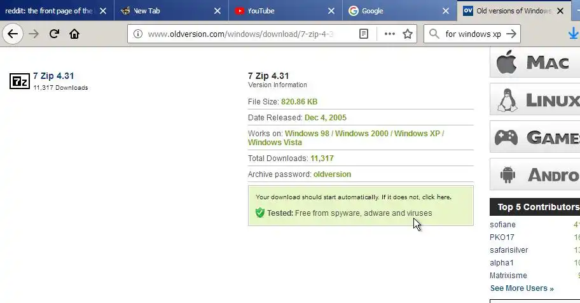Click the file size value 820.86 KB
Screen dimensions: 580x303
click(x=300, y=102)
